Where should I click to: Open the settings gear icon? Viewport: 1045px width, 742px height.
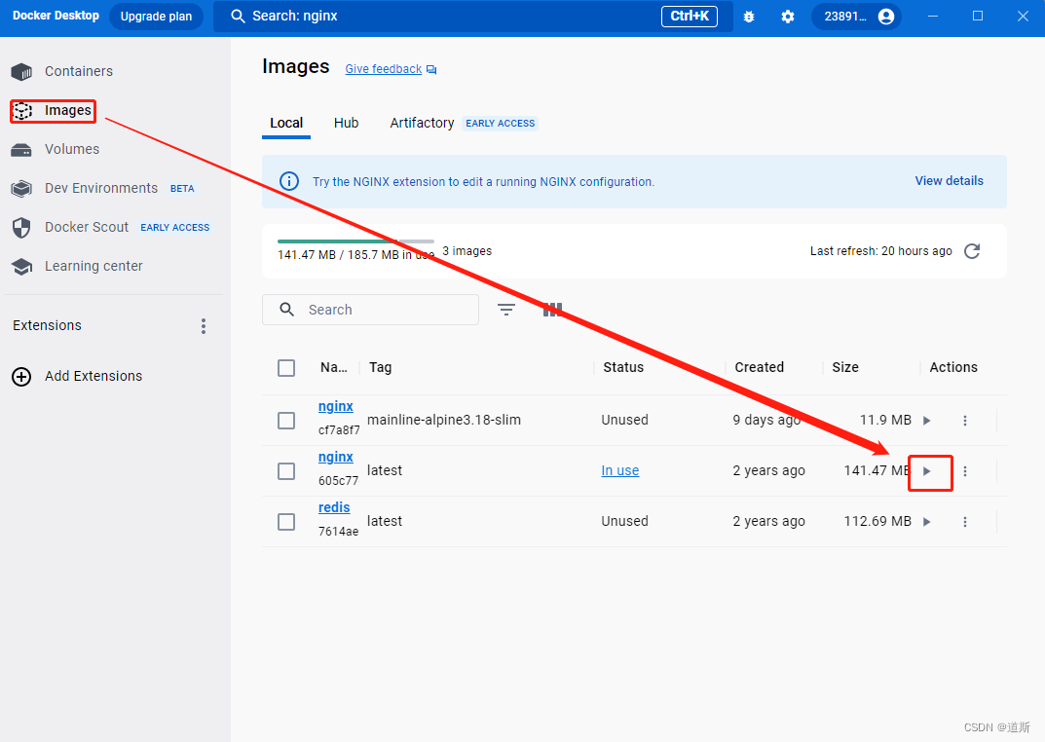tap(788, 17)
